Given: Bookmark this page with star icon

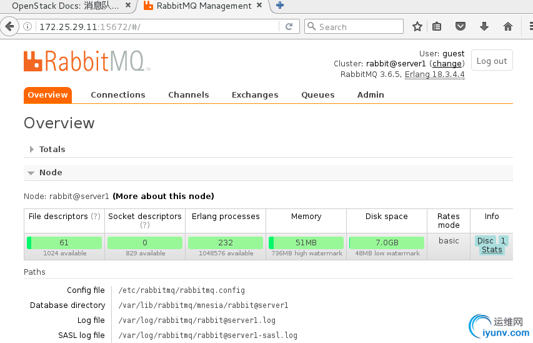Looking at the screenshot, I should click(x=417, y=26).
